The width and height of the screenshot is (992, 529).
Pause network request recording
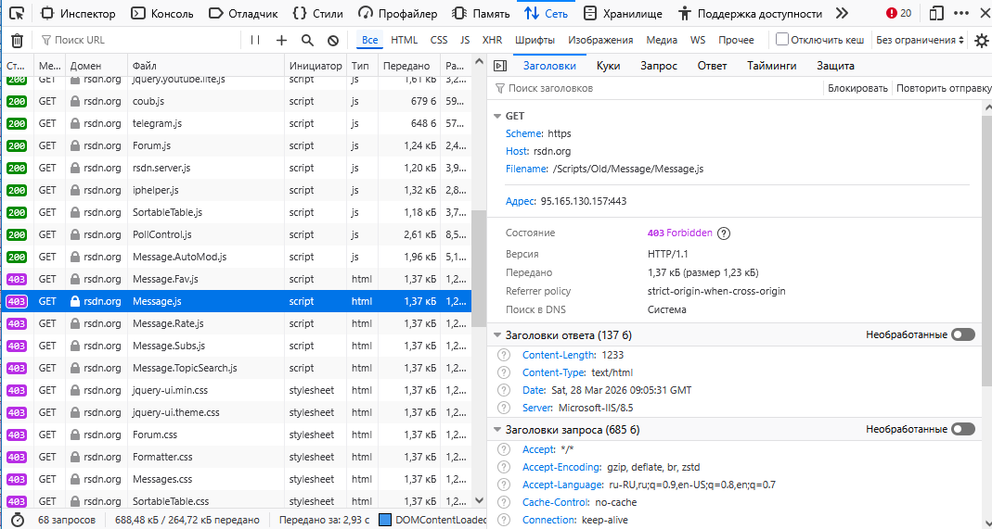click(x=255, y=41)
